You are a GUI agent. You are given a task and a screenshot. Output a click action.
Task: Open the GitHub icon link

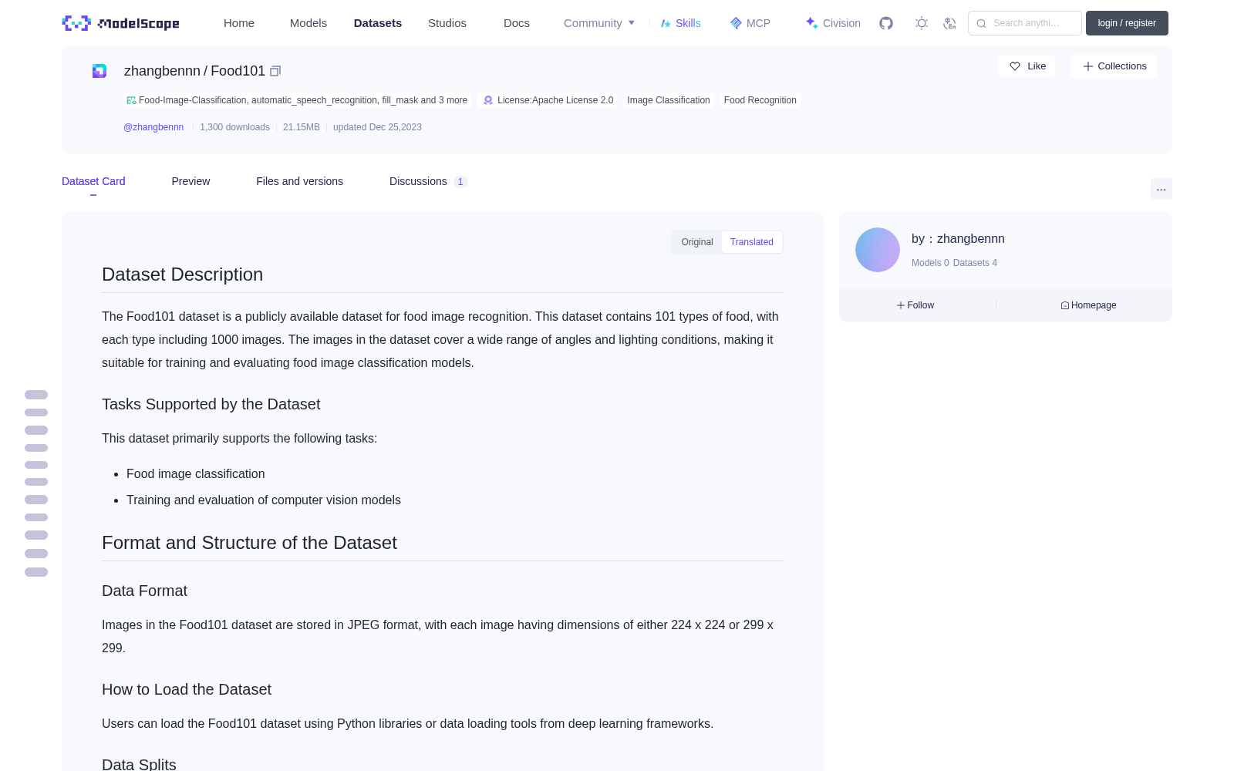pos(886,23)
